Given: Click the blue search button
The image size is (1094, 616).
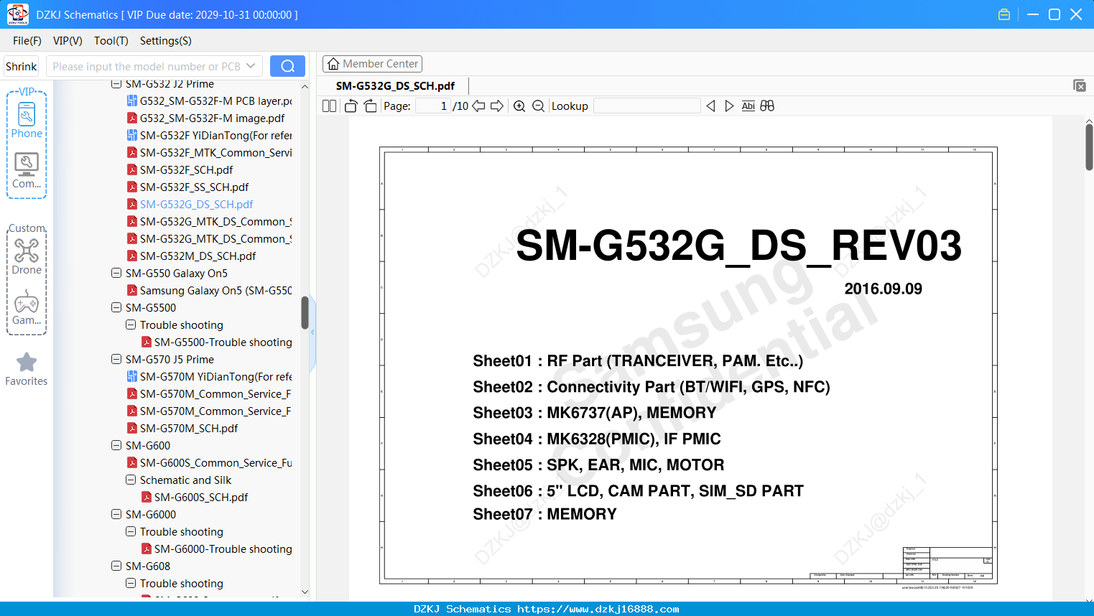Looking at the screenshot, I should 287,66.
